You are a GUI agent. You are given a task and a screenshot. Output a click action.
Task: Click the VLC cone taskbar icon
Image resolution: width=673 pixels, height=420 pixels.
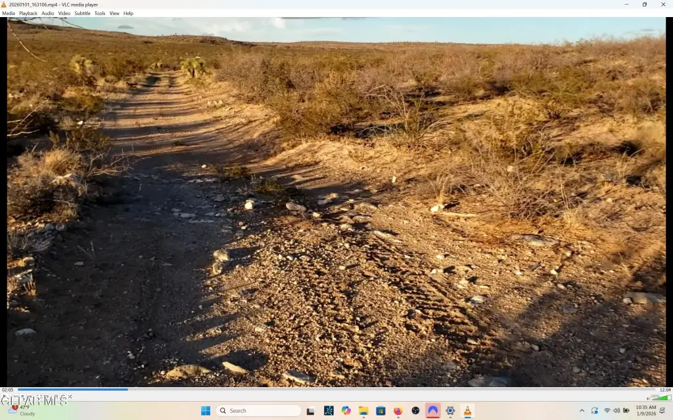pos(467,411)
